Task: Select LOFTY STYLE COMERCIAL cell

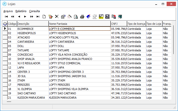Action: click(80, 63)
